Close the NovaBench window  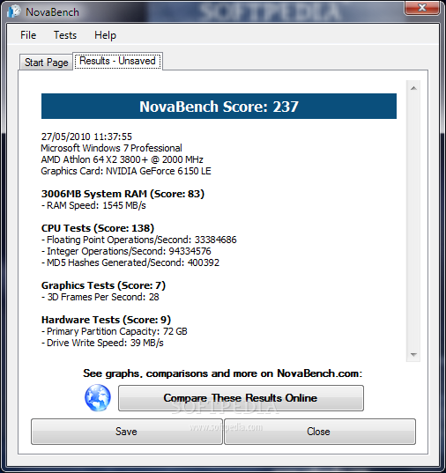coord(422,8)
